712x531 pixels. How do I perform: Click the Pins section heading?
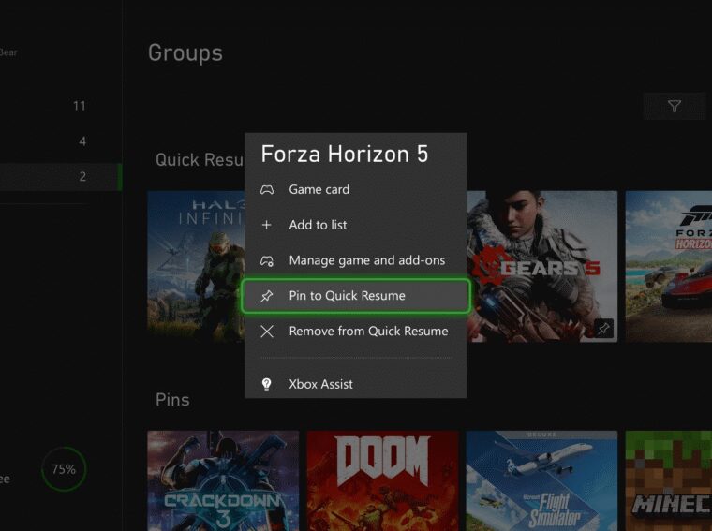(172, 400)
